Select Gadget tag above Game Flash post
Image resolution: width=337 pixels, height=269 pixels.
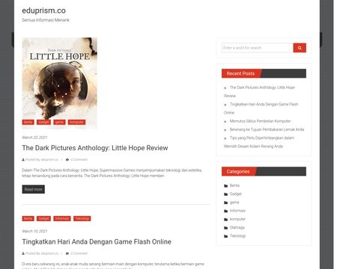pyautogui.click(x=43, y=218)
